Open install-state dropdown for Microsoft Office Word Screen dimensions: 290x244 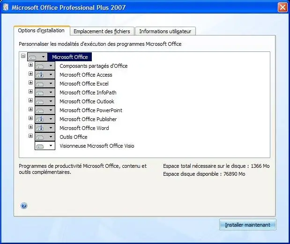point(45,128)
